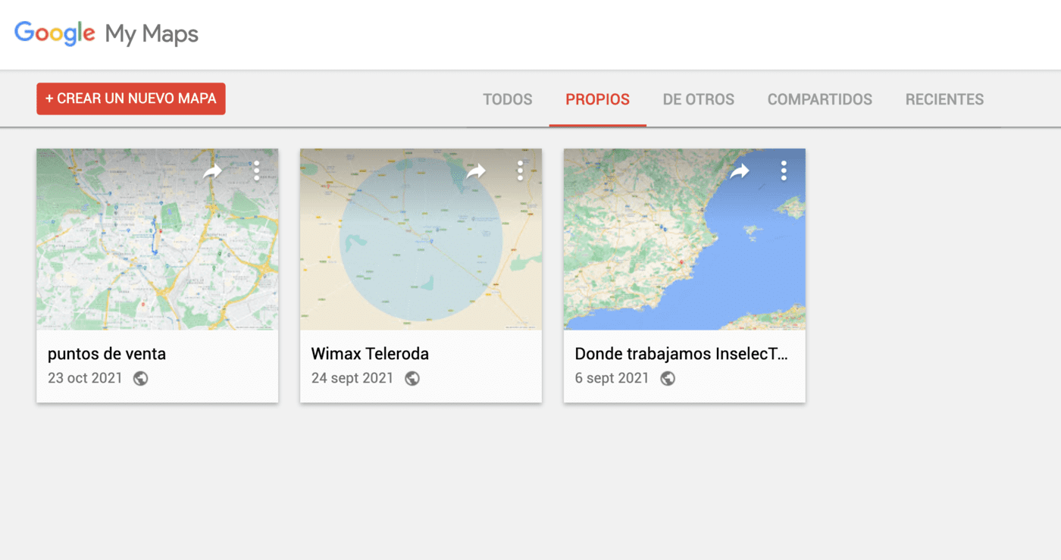Open the Donde trabajamos three-dot menu
This screenshot has height=560, width=1061.
pos(784,171)
